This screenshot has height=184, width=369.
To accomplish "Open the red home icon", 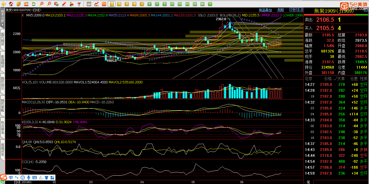I will pyautogui.click(x=11, y=4).
